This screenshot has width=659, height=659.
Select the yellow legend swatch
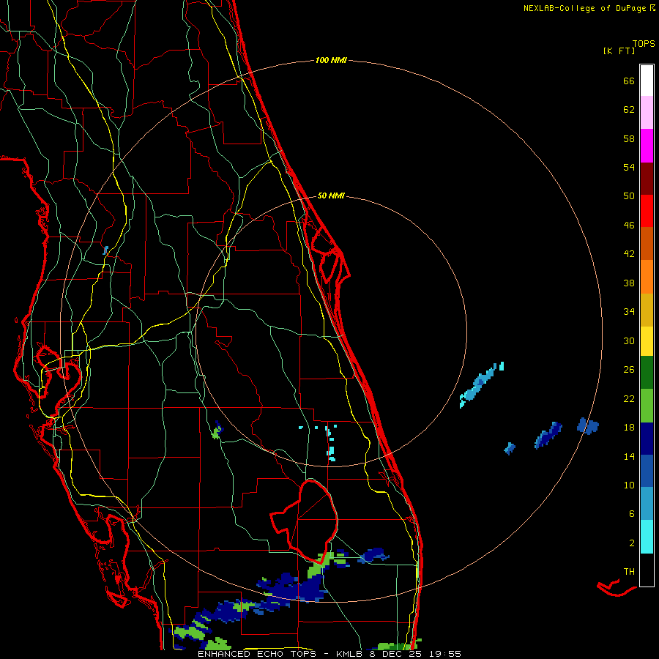click(647, 341)
